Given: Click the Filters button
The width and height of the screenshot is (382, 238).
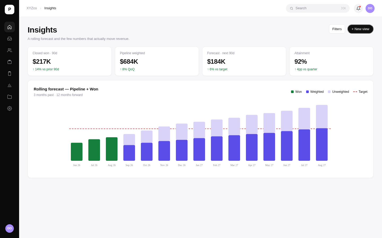Looking at the screenshot, I should [337, 29].
